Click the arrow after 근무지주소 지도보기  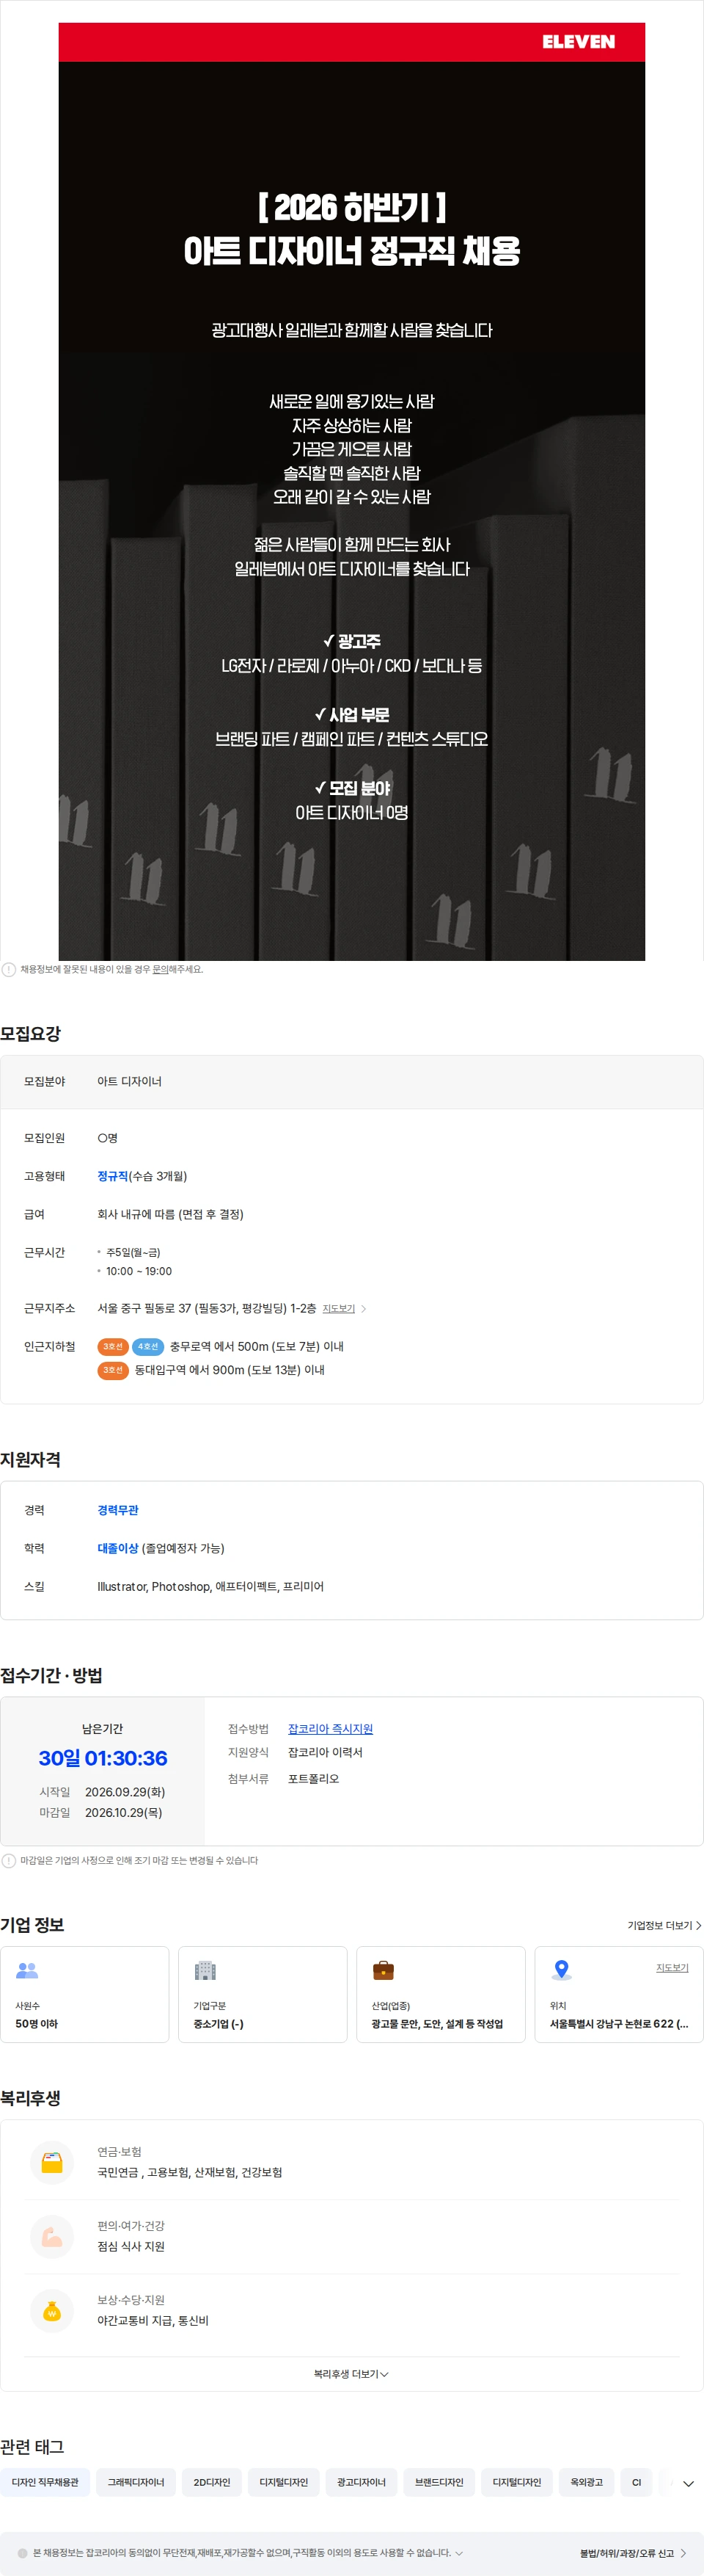[364, 1308]
